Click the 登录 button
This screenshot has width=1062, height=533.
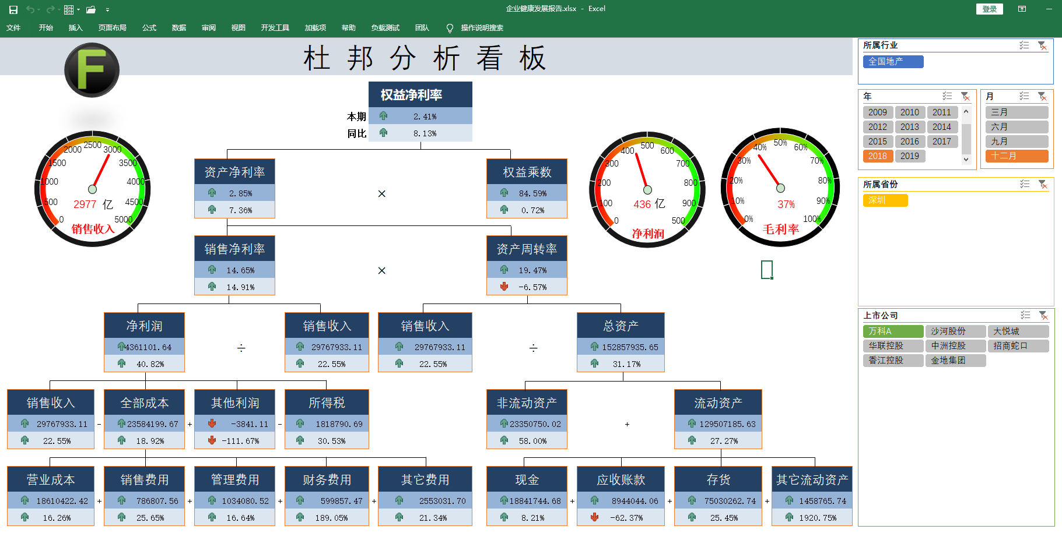point(989,9)
